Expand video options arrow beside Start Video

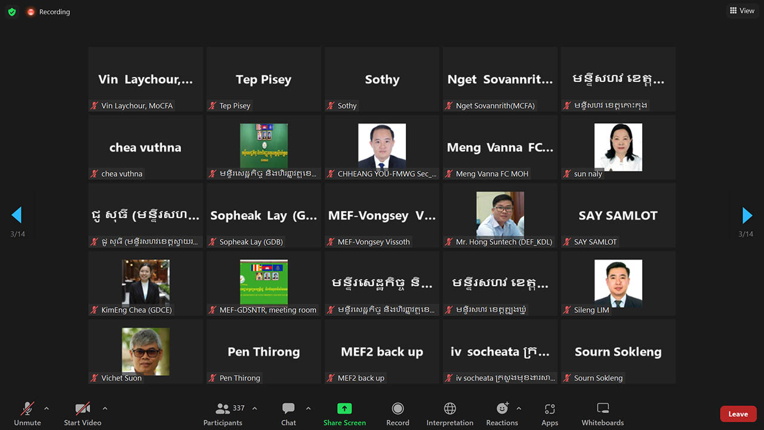pos(105,408)
